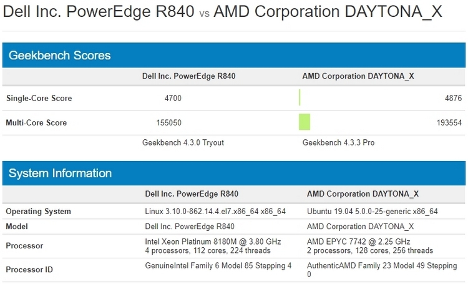Select the System Information section header
The height and width of the screenshot is (284, 468).
[60, 174]
